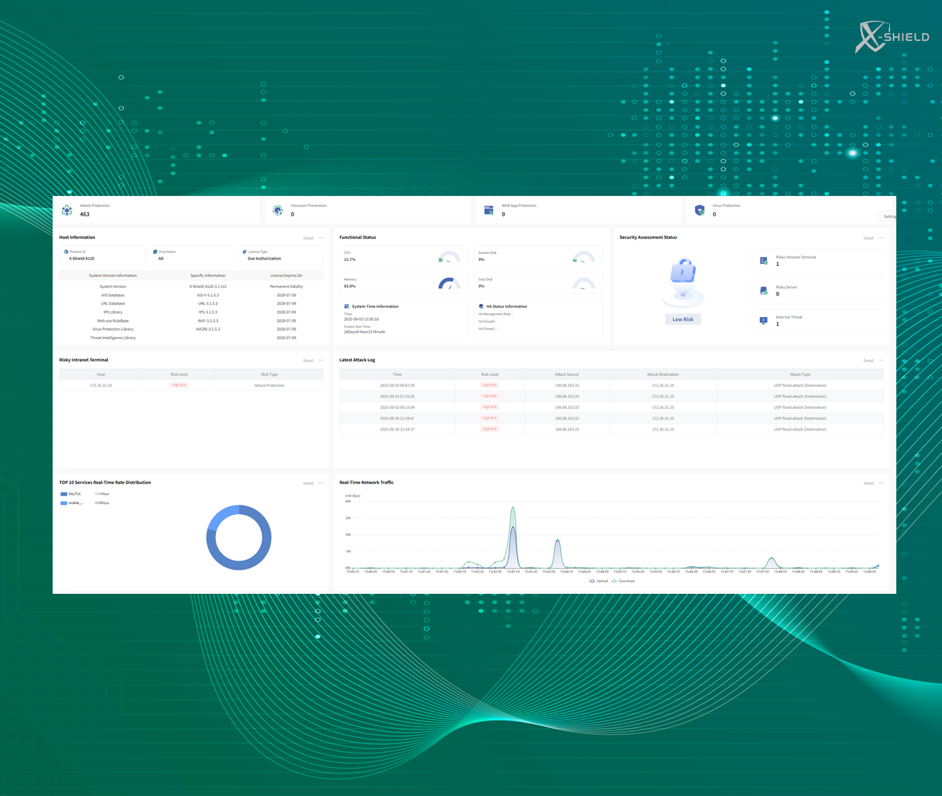Click the mobile legend color swatch
The height and width of the screenshot is (796, 942).
64,503
